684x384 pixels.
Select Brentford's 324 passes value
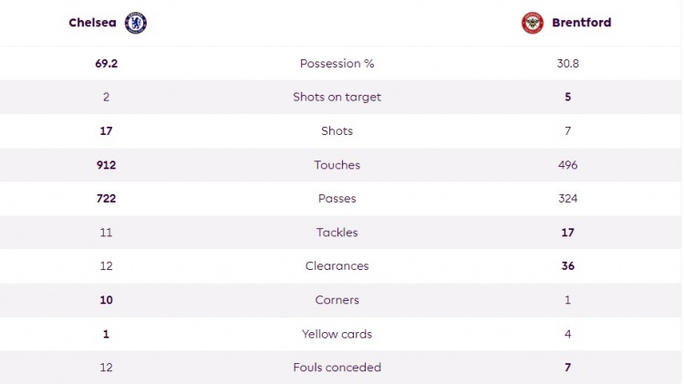pyautogui.click(x=567, y=199)
